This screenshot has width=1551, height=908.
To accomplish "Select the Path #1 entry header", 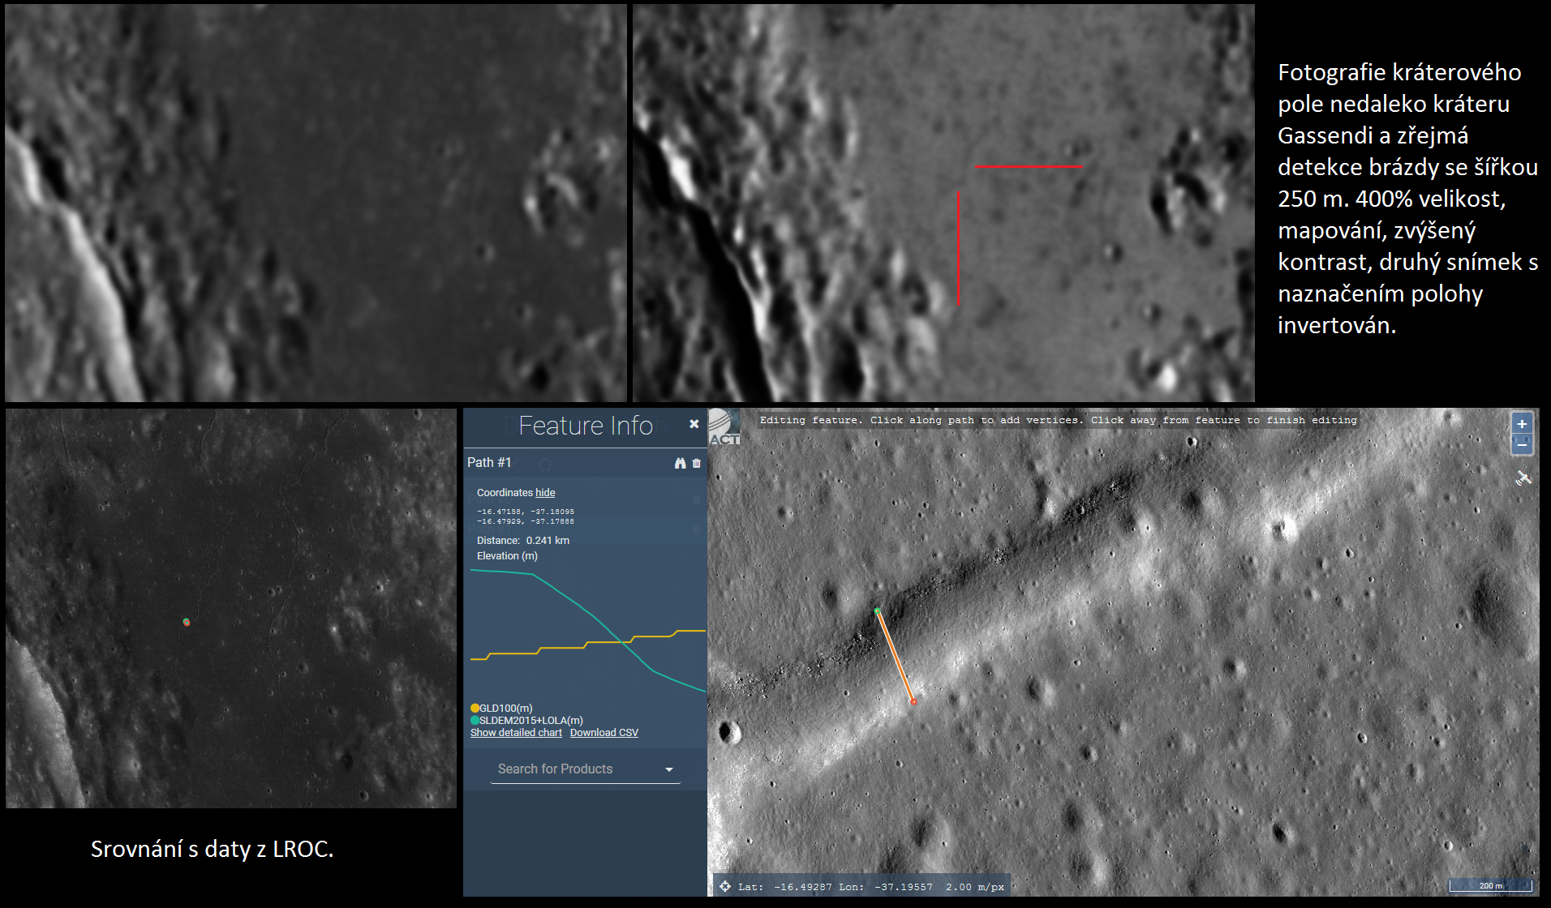I will pyautogui.click(x=489, y=462).
